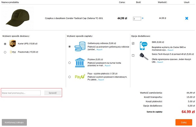Click the UPS courier logo icon

pos(13,44)
